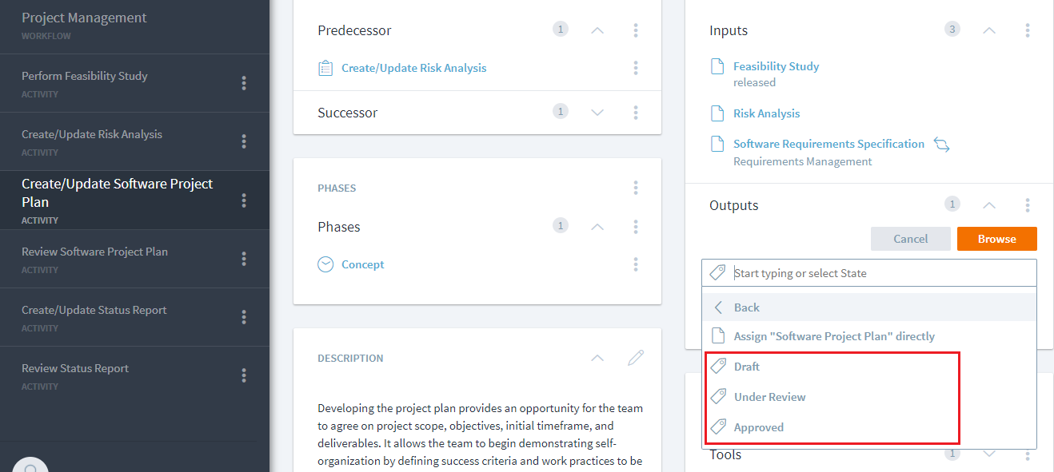Screen dimensions: 1054x472
Task: Click the pencil edit icon in Description
Action: click(636, 358)
